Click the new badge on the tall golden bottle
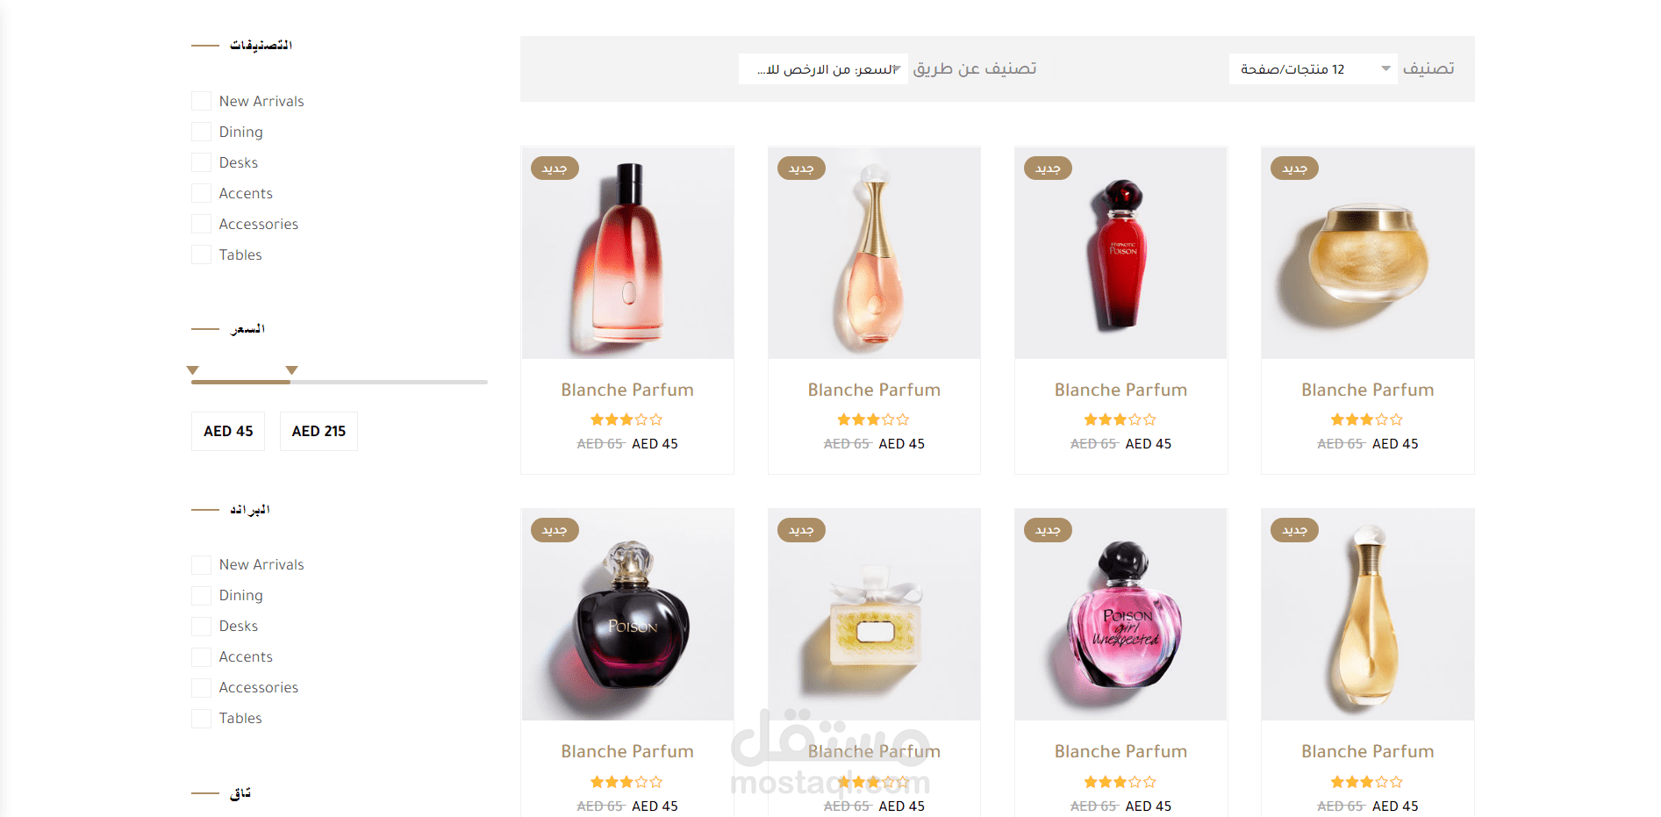The width and height of the screenshot is (1661, 817). click(x=1294, y=530)
